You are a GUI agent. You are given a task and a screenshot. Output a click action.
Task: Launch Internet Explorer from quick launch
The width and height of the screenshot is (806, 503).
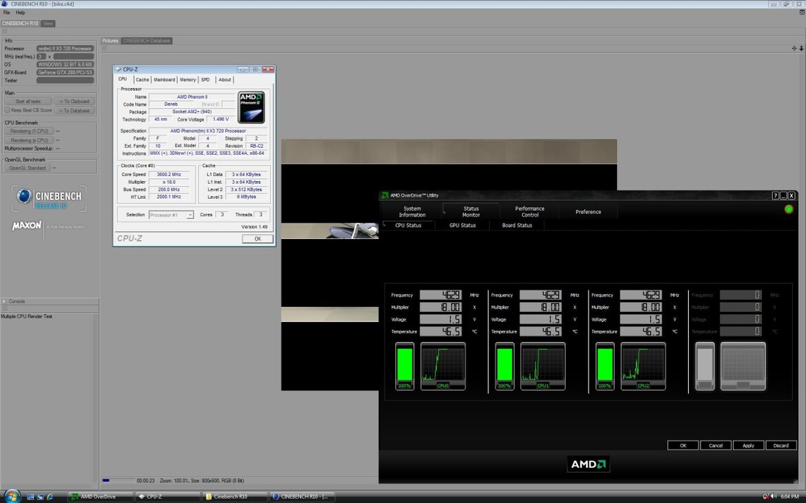point(50,496)
